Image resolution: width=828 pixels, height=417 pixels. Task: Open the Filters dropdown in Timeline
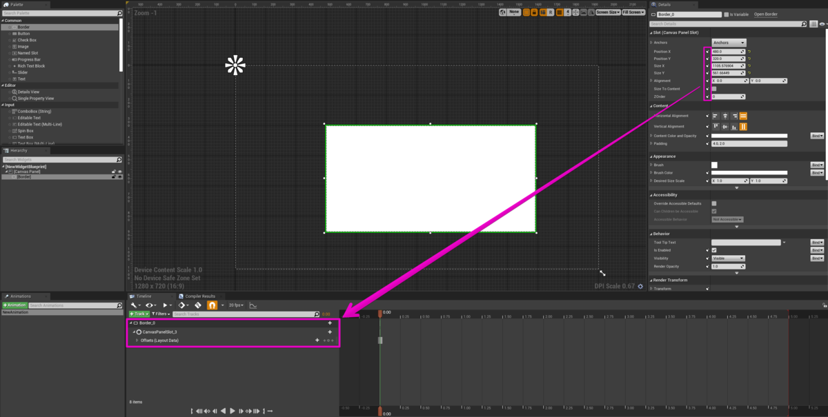(161, 314)
